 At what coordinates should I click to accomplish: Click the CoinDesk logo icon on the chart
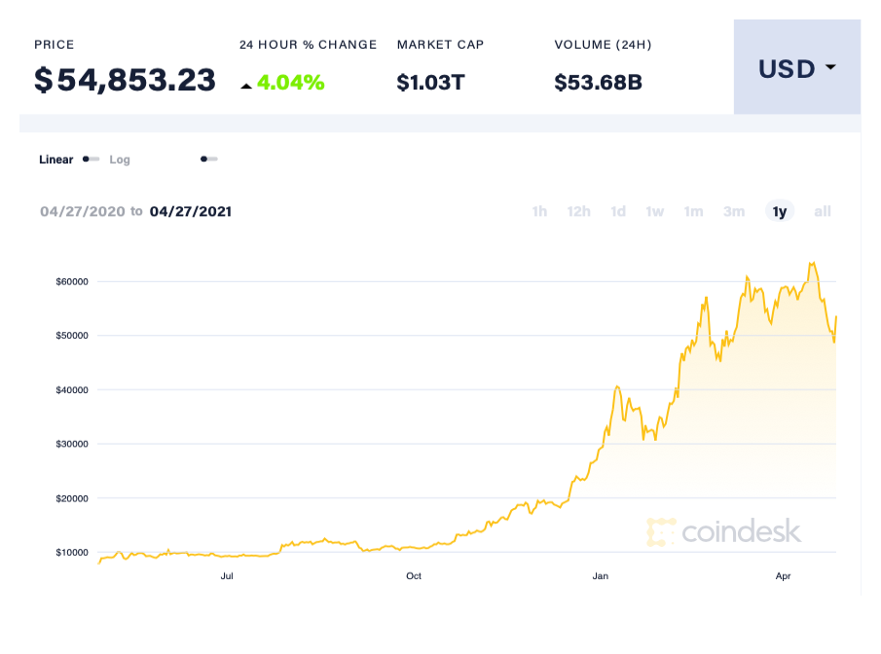coord(661,531)
